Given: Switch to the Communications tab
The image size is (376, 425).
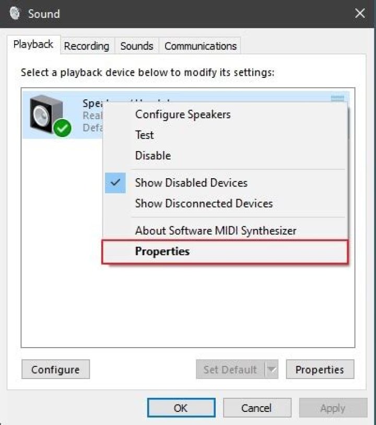Looking at the screenshot, I should pyautogui.click(x=200, y=46).
